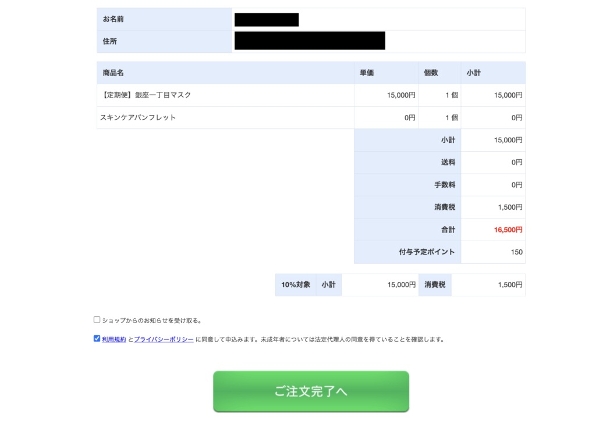Uncheck the terms agreement checkbox

click(97, 339)
